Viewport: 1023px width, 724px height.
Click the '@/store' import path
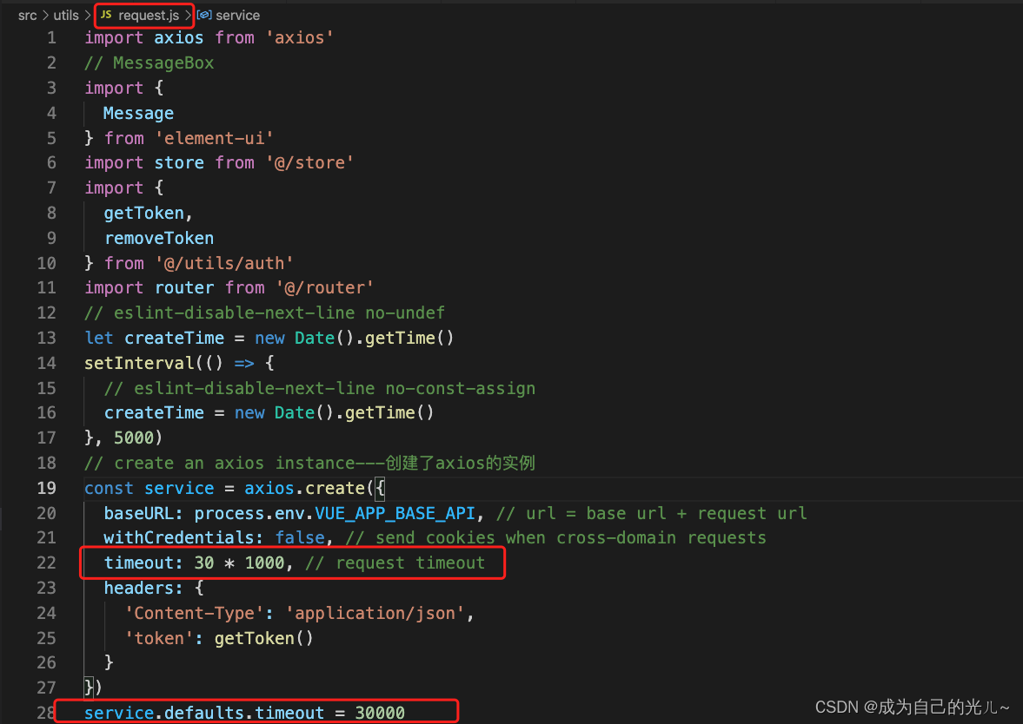tap(309, 163)
